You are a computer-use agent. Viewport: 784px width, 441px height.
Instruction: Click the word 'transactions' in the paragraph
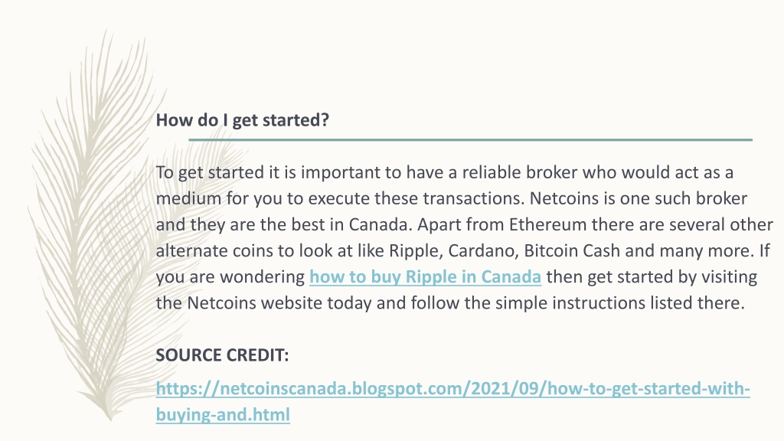[x=472, y=198]
